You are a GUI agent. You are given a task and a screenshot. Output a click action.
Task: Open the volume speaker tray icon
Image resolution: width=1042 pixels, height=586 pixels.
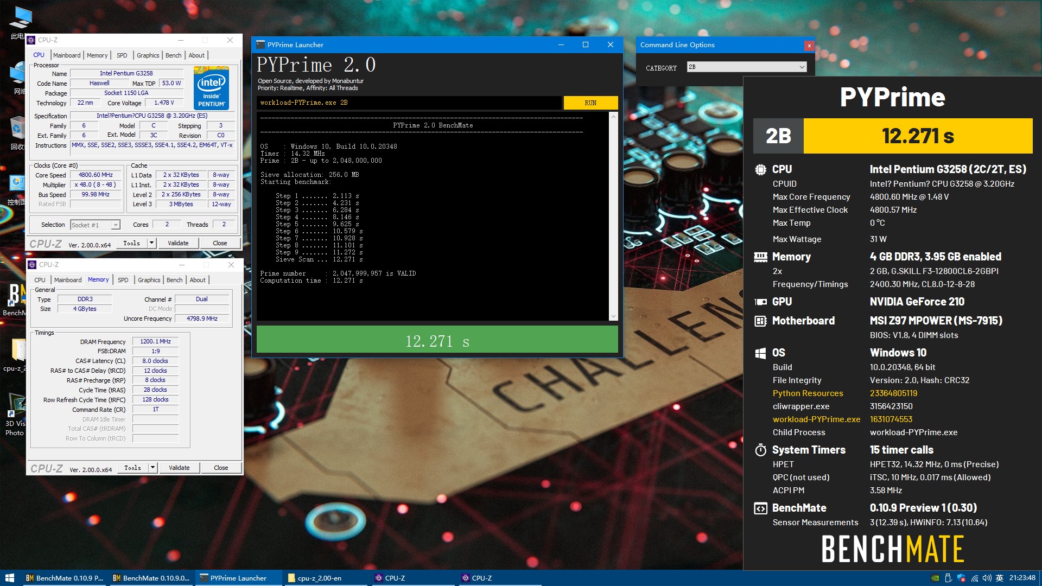[987, 578]
